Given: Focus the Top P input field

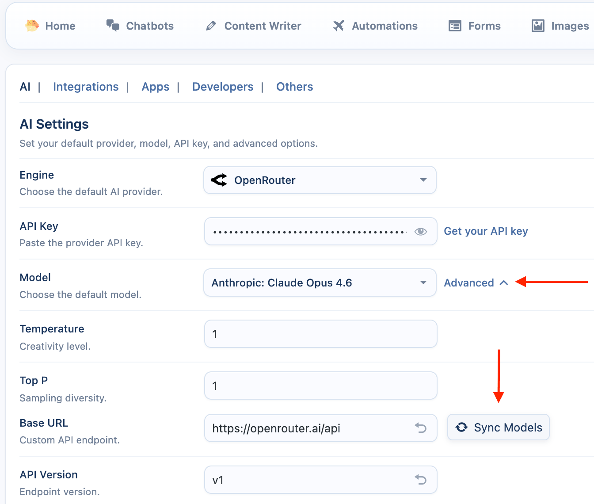Looking at the screenshot, I should pyautogui.click(x=320, y=386).
